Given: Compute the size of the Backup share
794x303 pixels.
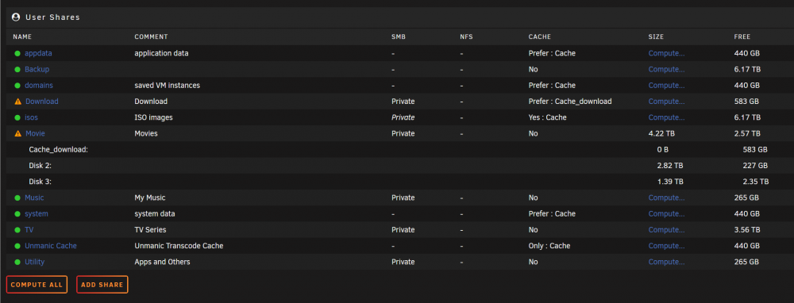Looking at the screenshot, I should tap(666, 69).
